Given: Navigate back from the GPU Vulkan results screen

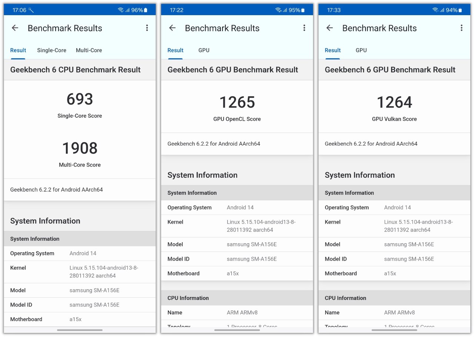Looking at the screenshot, I should pos(330,28).
